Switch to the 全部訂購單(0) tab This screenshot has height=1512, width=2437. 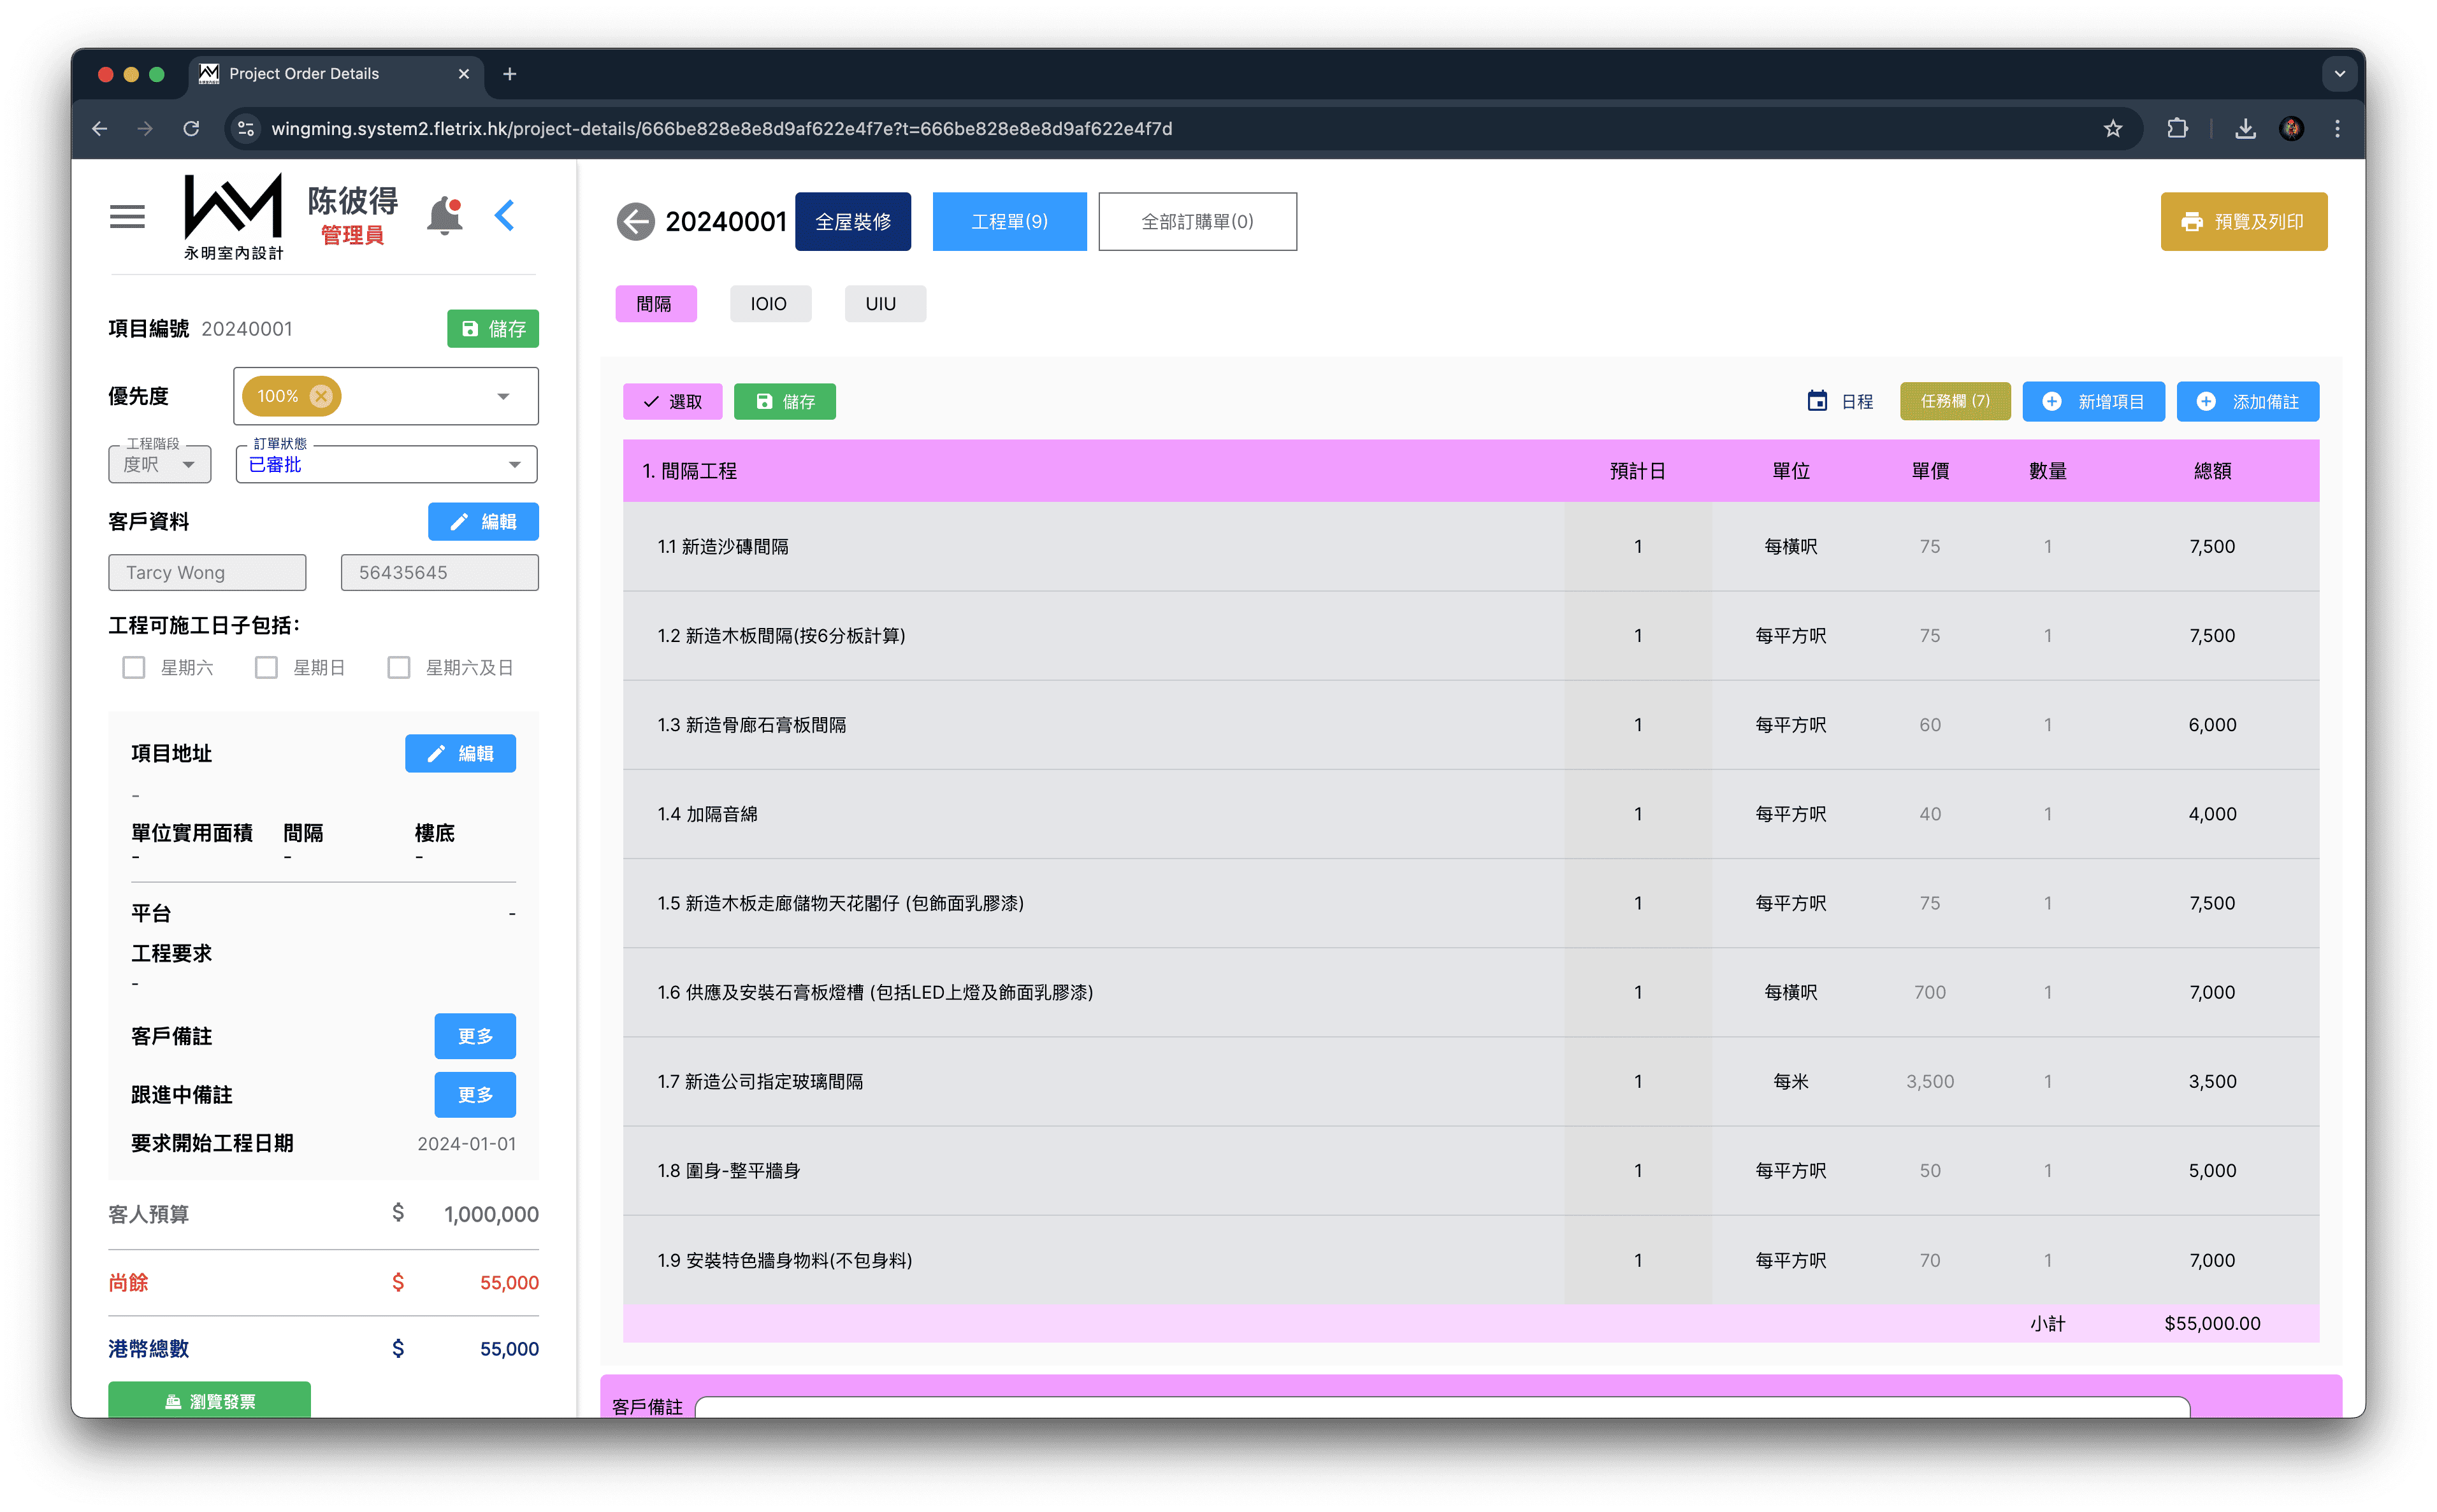(1196, 222)
